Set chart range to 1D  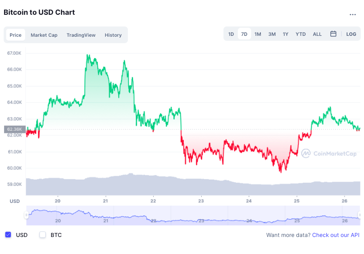[x=231, y=34]
